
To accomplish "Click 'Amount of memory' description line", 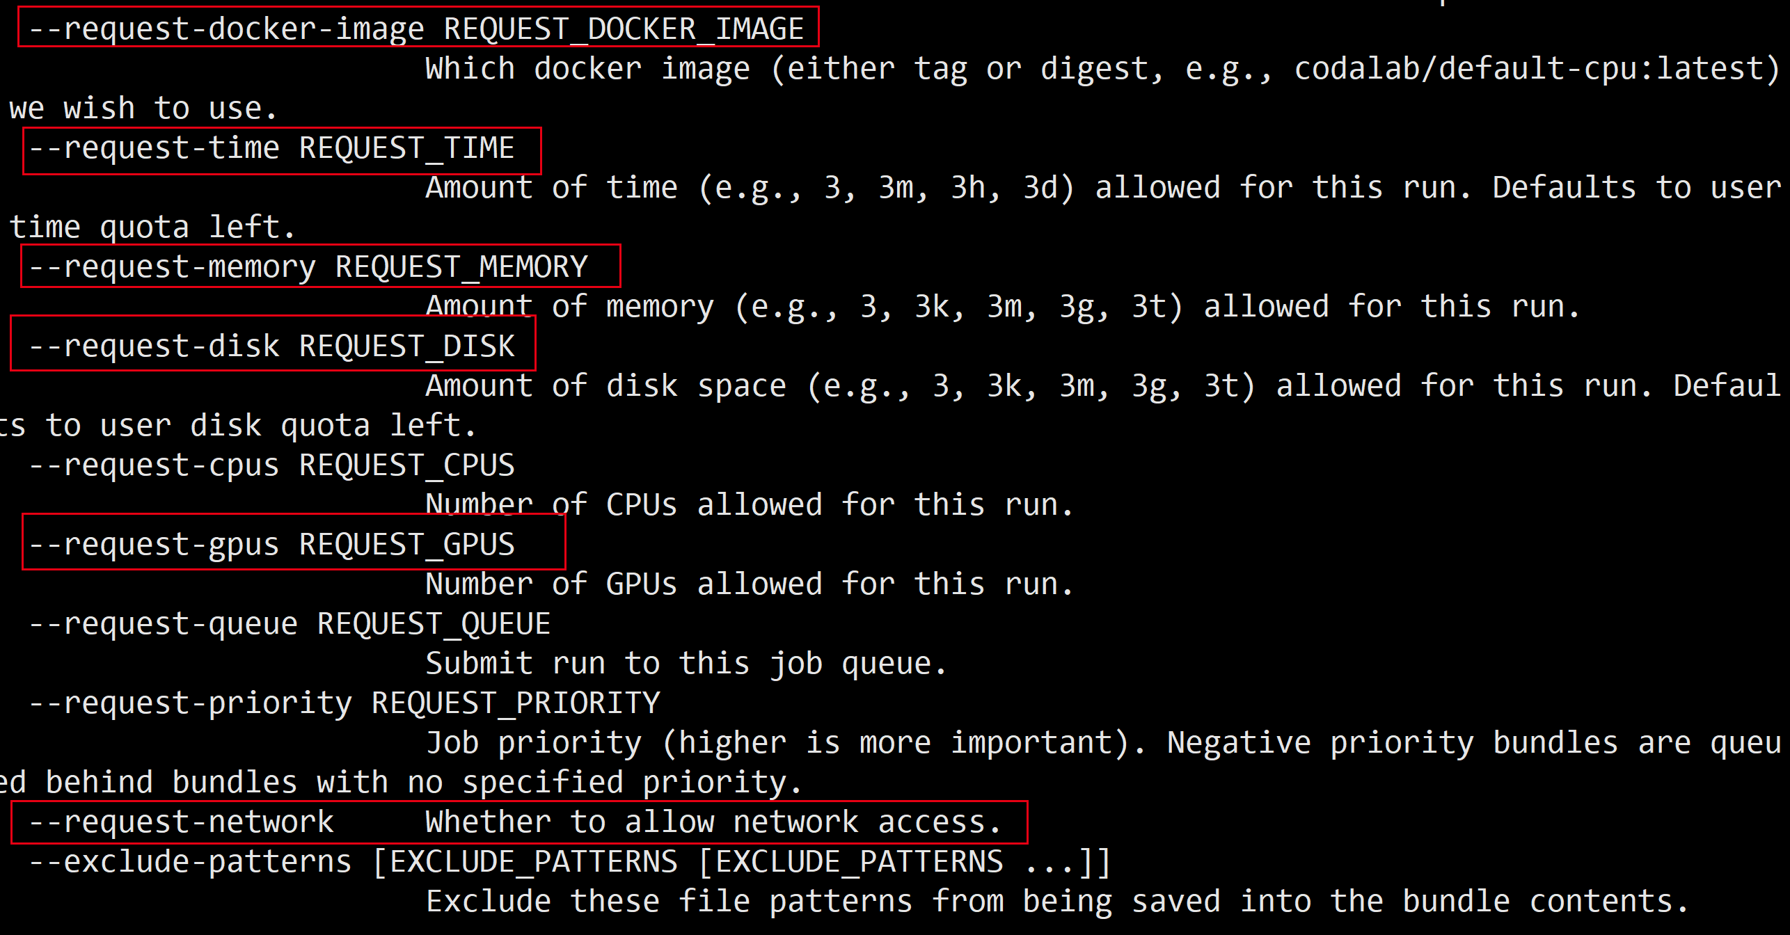I will click(x=1002, y=307).
